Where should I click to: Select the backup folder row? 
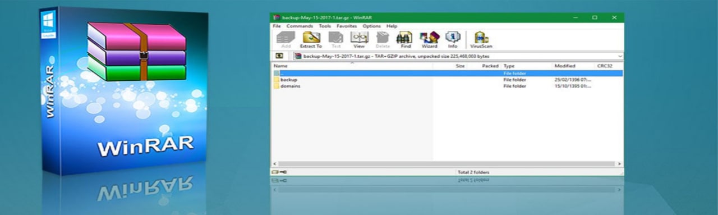click(x=447, y=80)
